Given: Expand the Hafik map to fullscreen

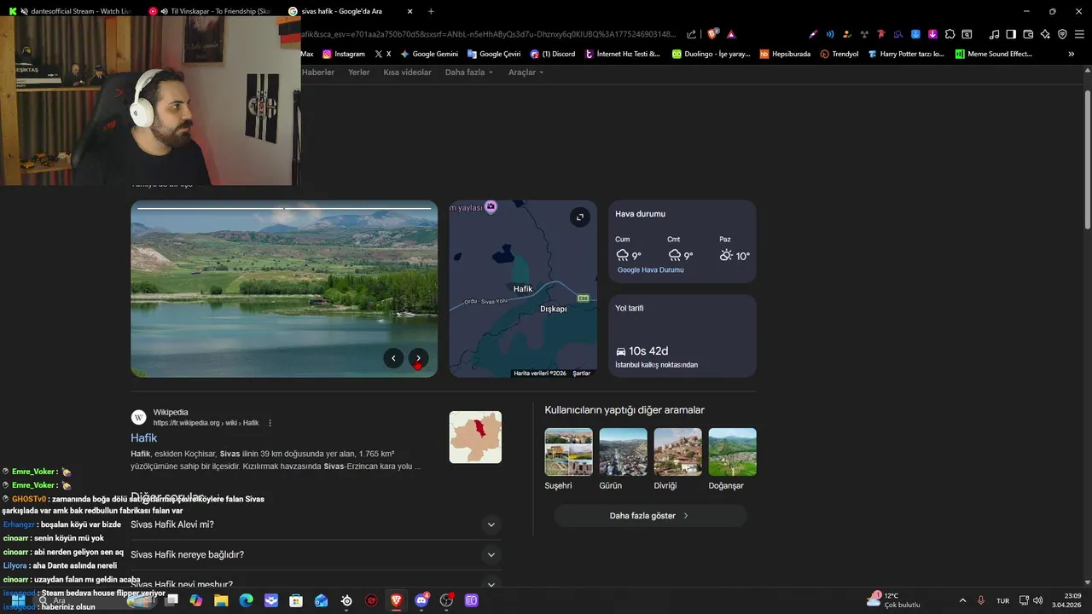Looking at the screenshot, I should coord(580,217).
